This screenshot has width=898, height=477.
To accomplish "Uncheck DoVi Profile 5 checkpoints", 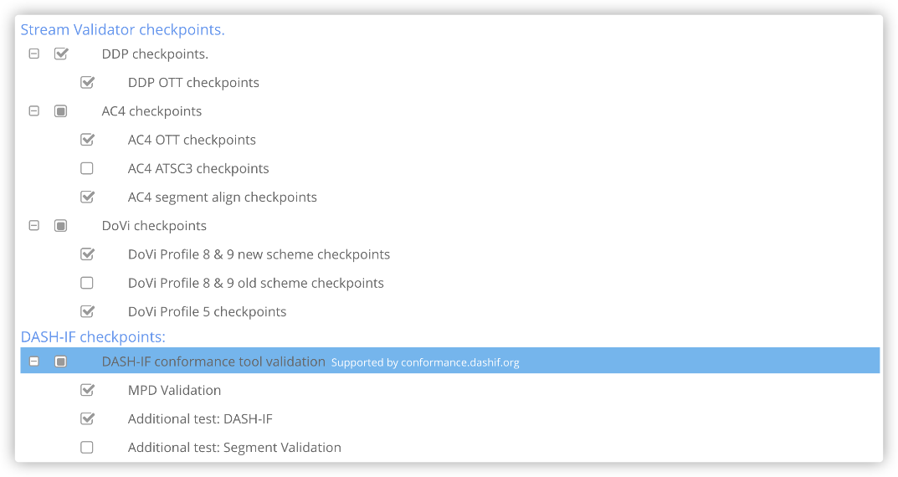I will [x=87, y=311].
